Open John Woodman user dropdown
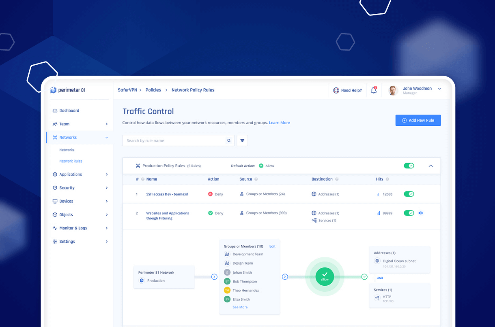Screen dimensions: 495x327 coord(439,89)
